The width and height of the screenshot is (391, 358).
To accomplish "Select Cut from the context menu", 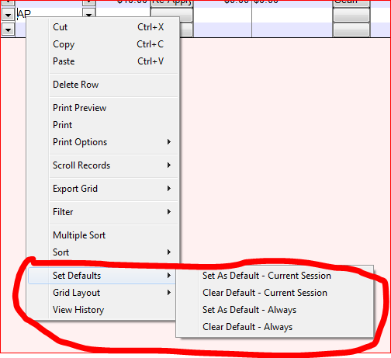I will [103, 27].
